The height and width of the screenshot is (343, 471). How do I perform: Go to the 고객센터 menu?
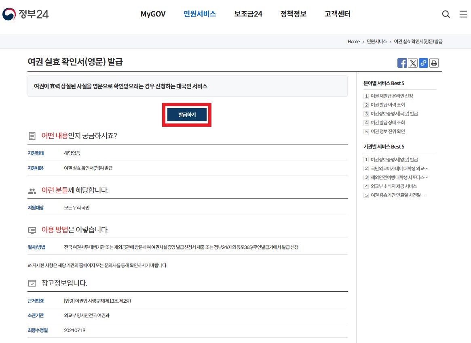tap(337, 14)
